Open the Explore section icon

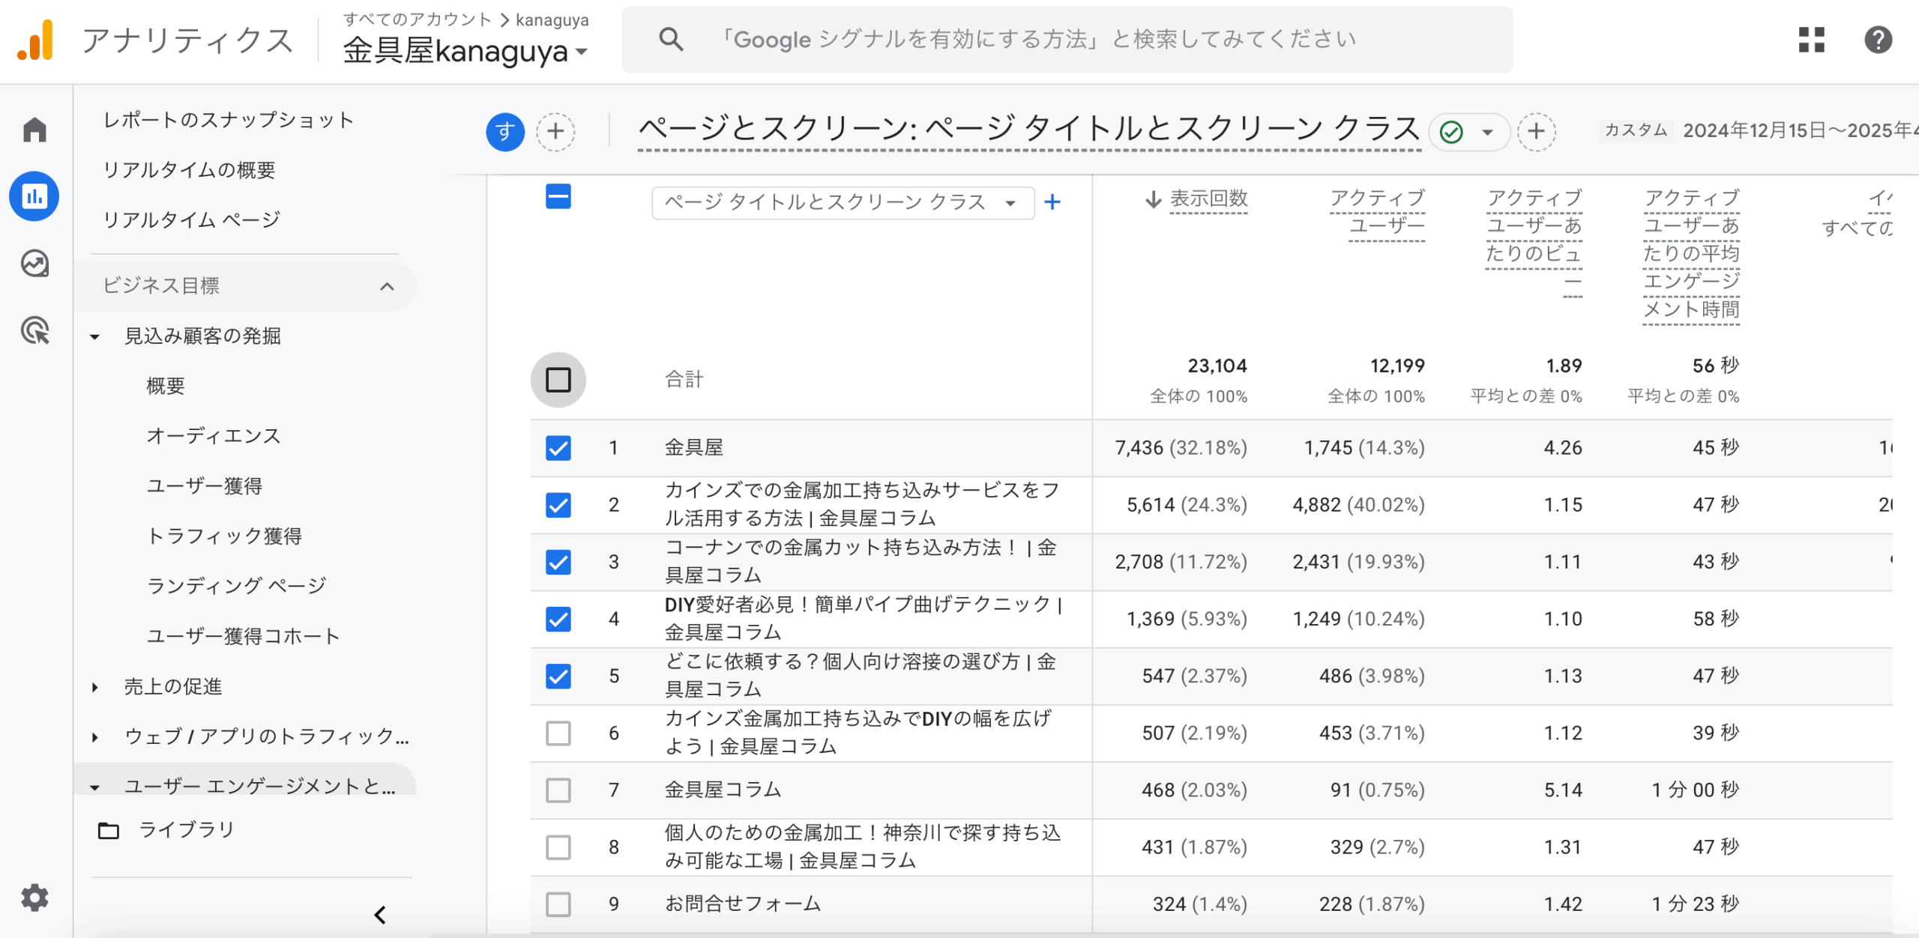34,263
